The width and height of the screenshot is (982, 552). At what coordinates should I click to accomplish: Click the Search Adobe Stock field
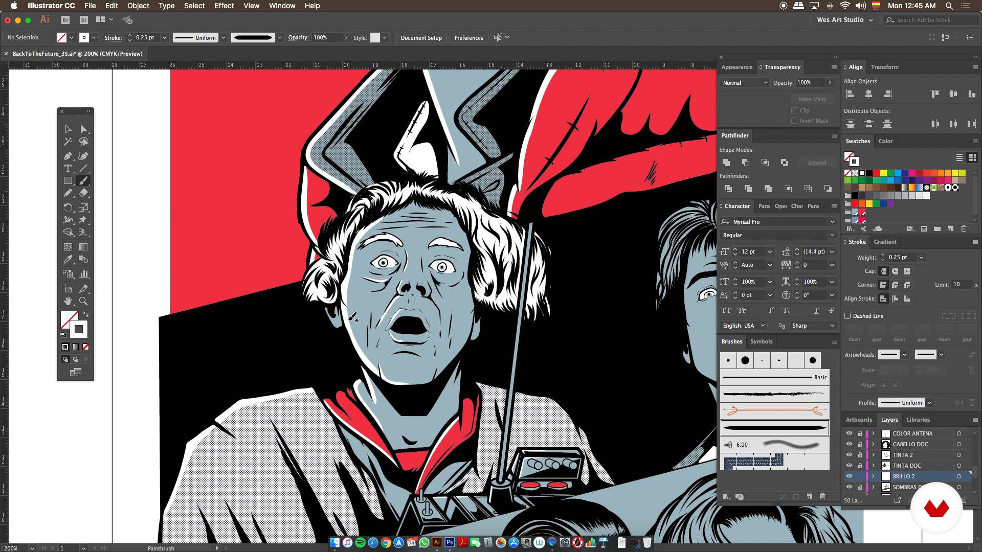click(x=931, y=20)
